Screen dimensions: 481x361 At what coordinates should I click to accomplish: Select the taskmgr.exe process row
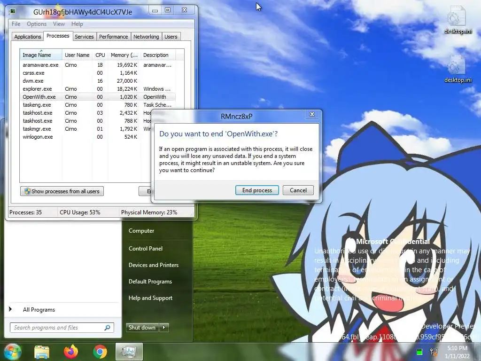coord(86,129)
